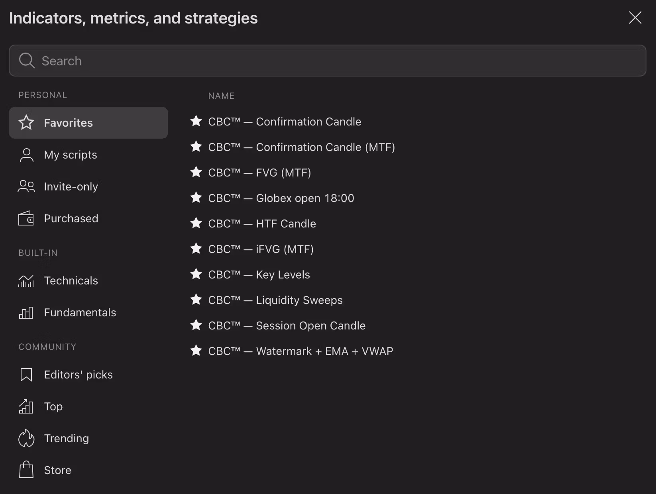Image resolution: width=656 pixels, height=494 pixels.
Task: Toggle favorite star for CBC Key Levels
Action: coord(196,274)
